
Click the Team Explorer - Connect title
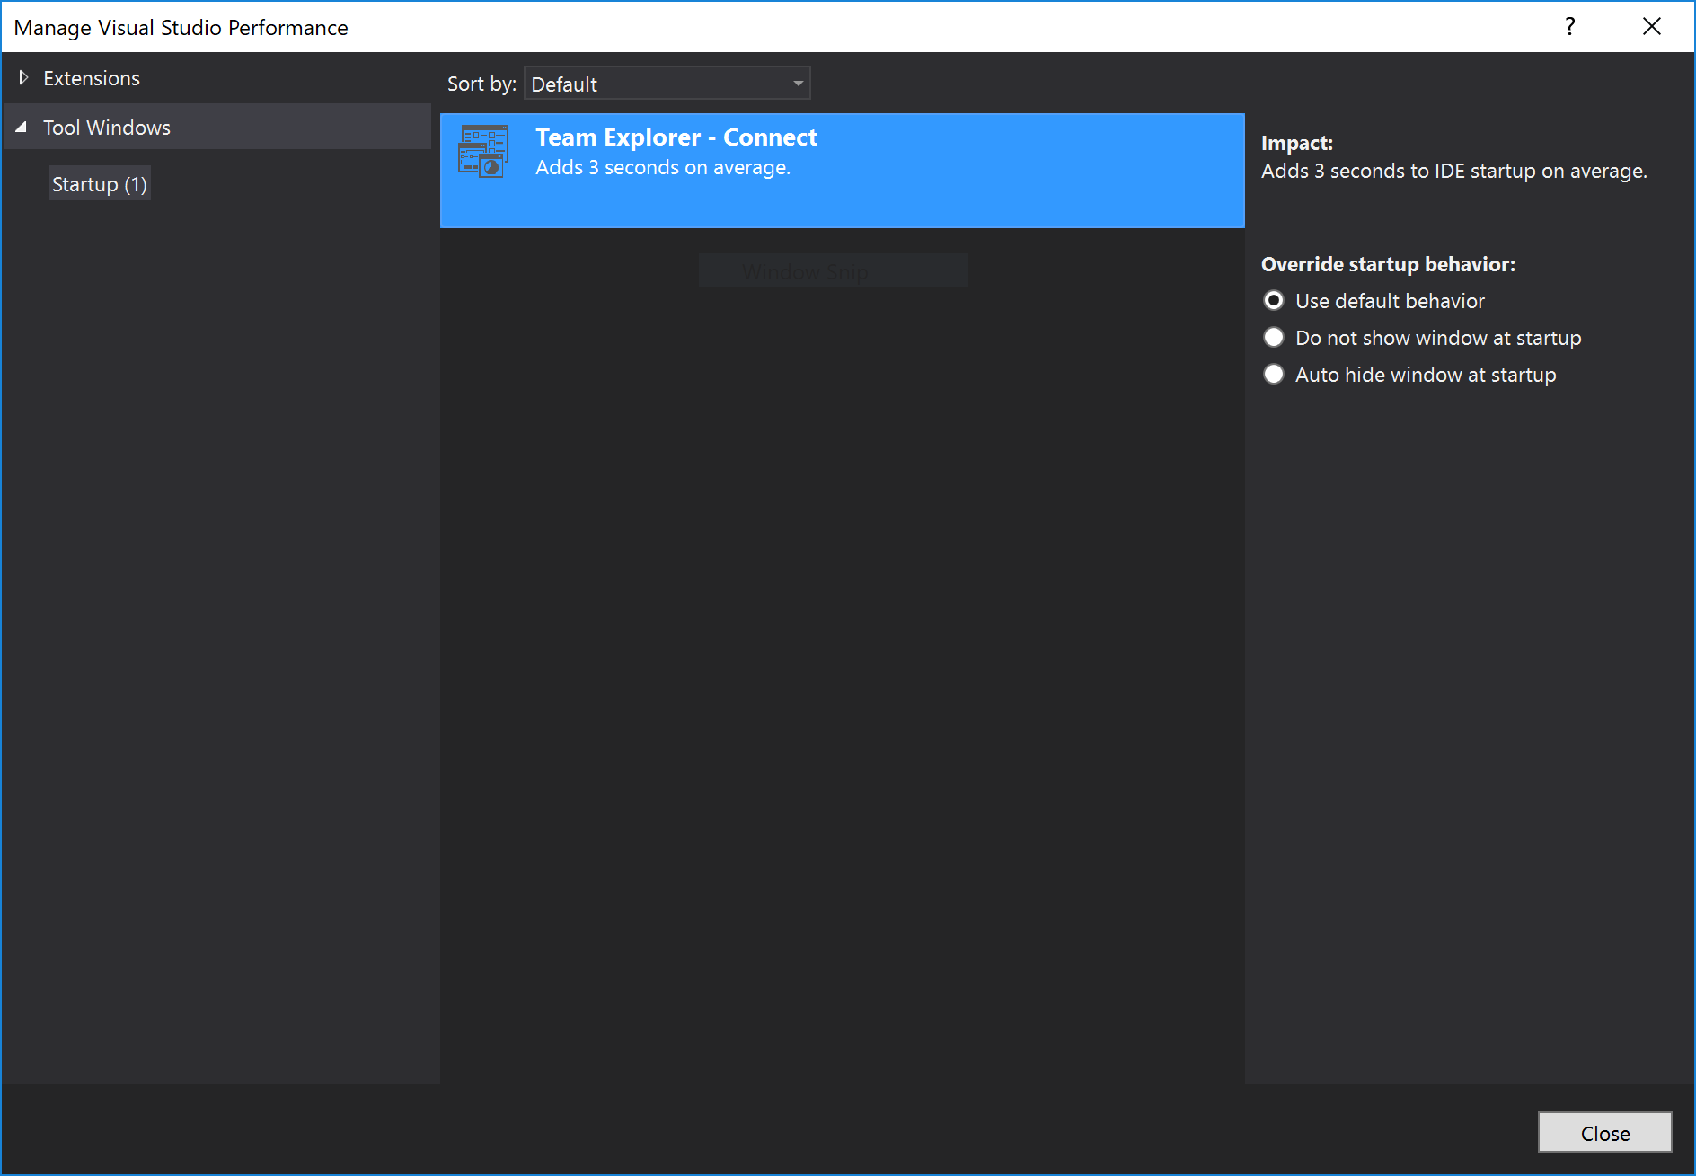pyautogui.click(x=676, y=137)
